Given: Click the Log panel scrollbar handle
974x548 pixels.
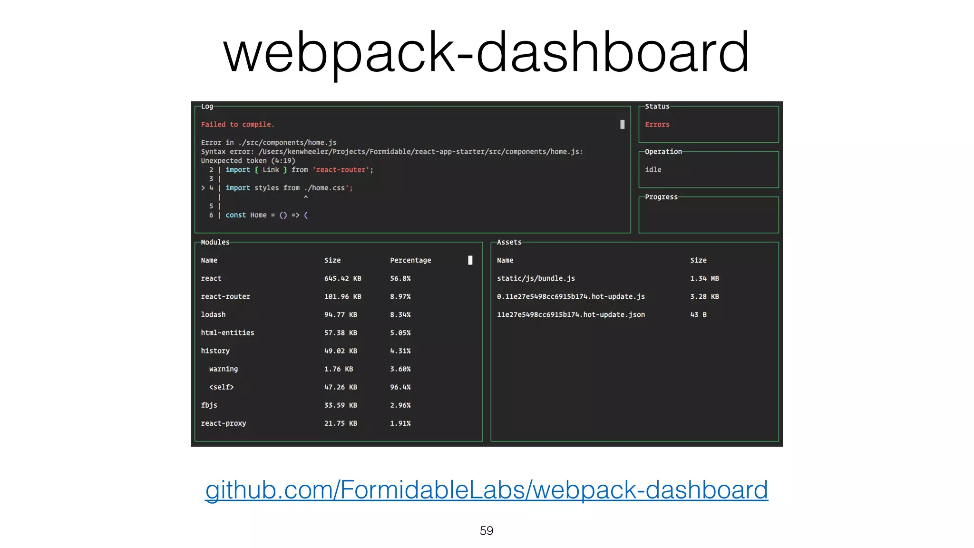Looking at the screenshot, I should [622, 124].
